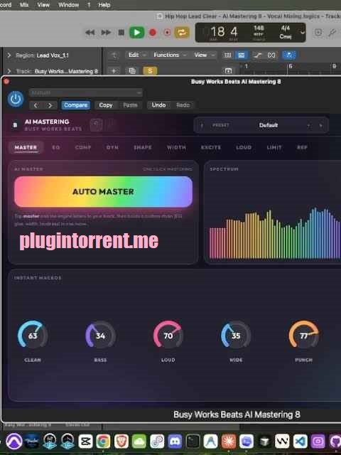Viewport: 341px width, 455px height.
Task: Expand the Track Busy Works Mastering inspector
Action: (9, 71)
